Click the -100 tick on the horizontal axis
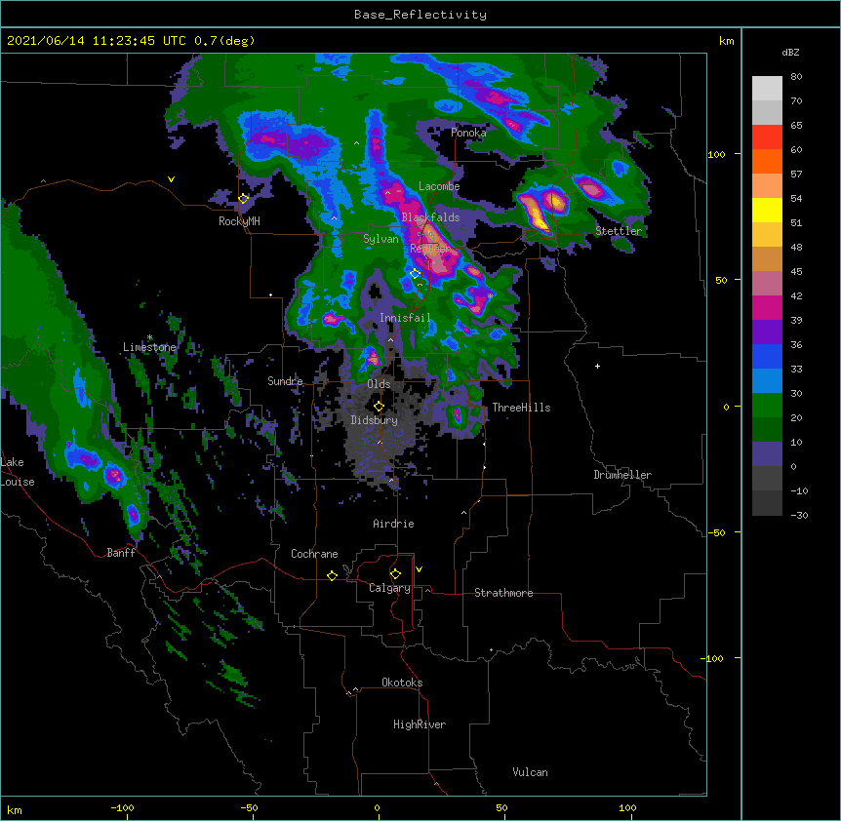The image size is (841, 821). [x=122, y=807]
